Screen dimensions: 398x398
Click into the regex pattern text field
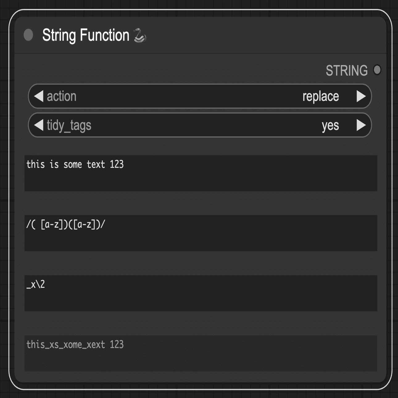click(201, 233)
